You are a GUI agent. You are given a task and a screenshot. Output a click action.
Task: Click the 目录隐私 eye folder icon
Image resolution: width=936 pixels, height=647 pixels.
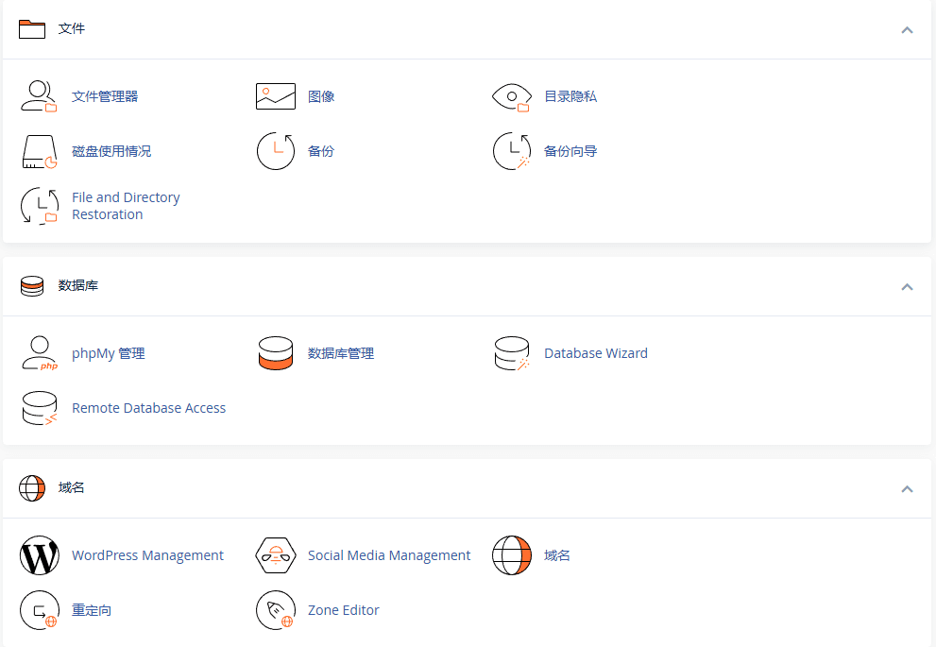click(512, 96)
